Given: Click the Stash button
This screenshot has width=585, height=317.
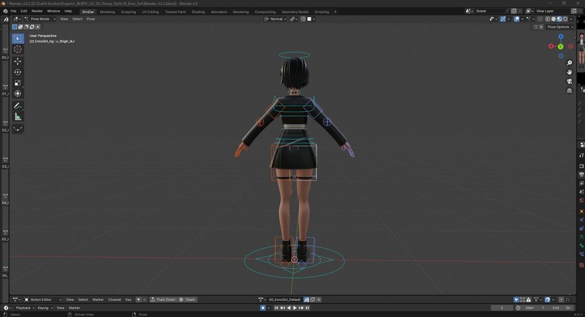Looking at the screenshot, I should (x=187, y=300).
